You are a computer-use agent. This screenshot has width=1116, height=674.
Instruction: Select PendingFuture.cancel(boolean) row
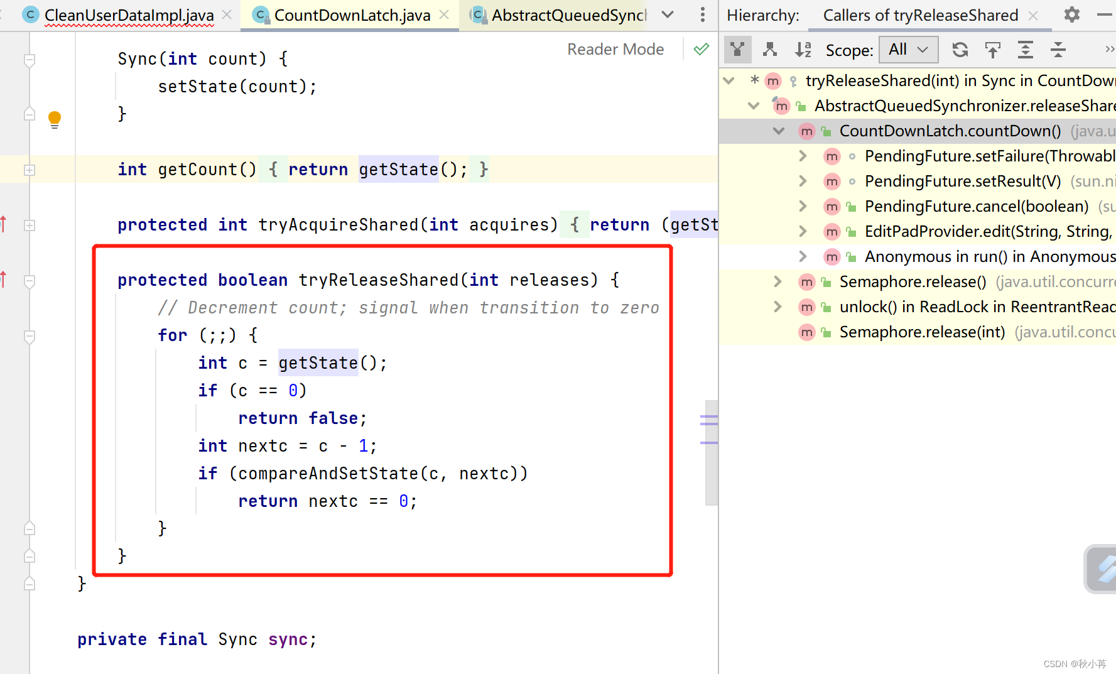[x=918, y=206]
